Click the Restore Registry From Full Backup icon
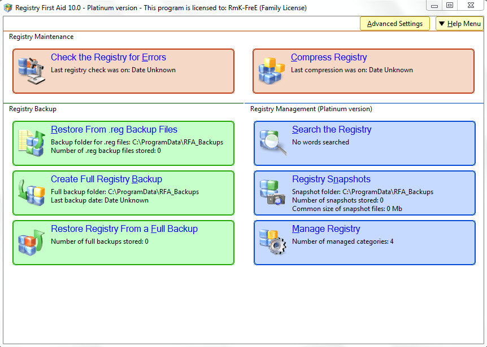This screenshot has width=487, height=347. (x=32, y=243)
